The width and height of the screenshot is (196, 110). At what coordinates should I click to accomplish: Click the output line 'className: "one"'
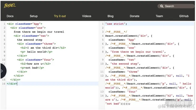tap(122, 48)
